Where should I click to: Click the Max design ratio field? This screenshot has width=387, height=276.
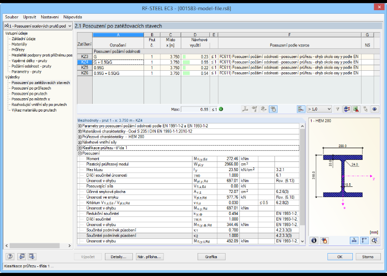pyautogui.click(x=195, y=109)
